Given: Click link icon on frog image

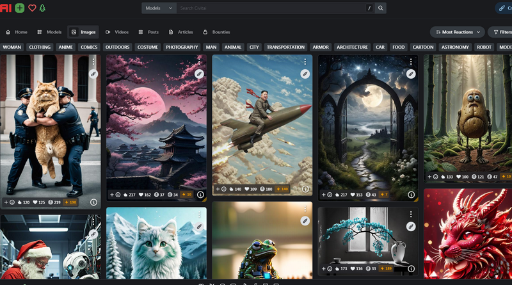Looking at the screenshot, I should (305, 221).
